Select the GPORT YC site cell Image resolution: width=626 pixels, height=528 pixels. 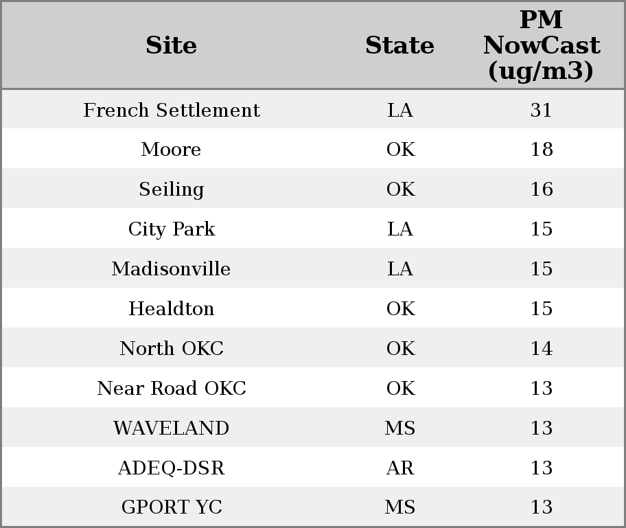click(x=171, y=507)
